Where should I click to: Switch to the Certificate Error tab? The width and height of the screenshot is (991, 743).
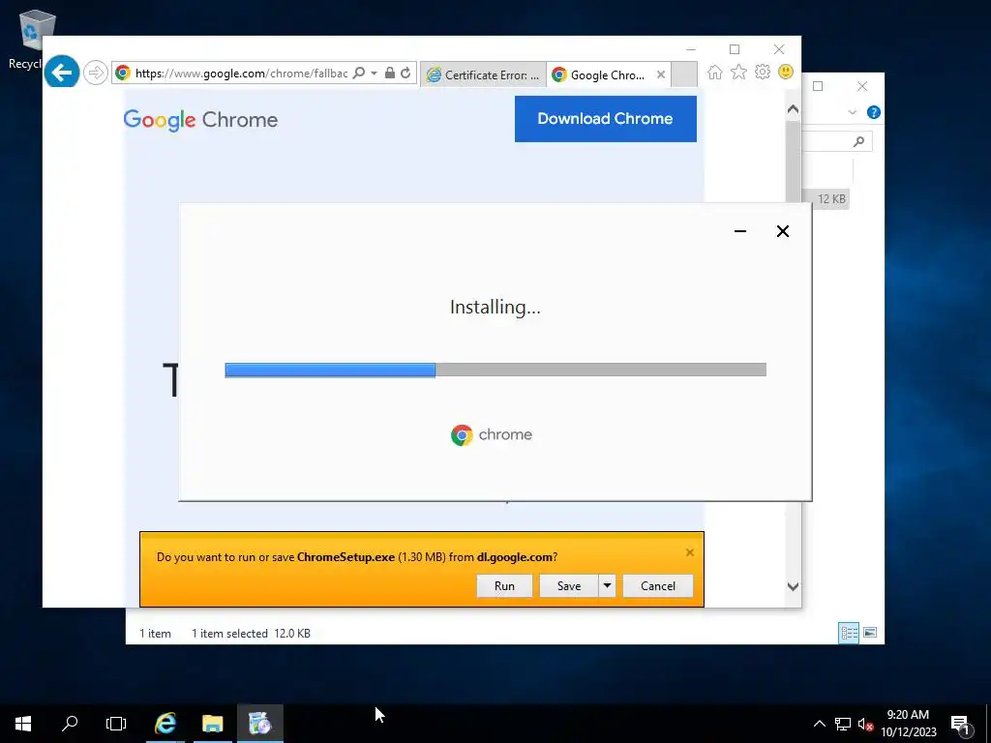tap(483, 74)
